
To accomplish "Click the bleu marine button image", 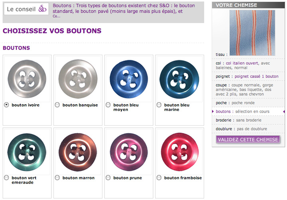I will [x=179, y=79].
